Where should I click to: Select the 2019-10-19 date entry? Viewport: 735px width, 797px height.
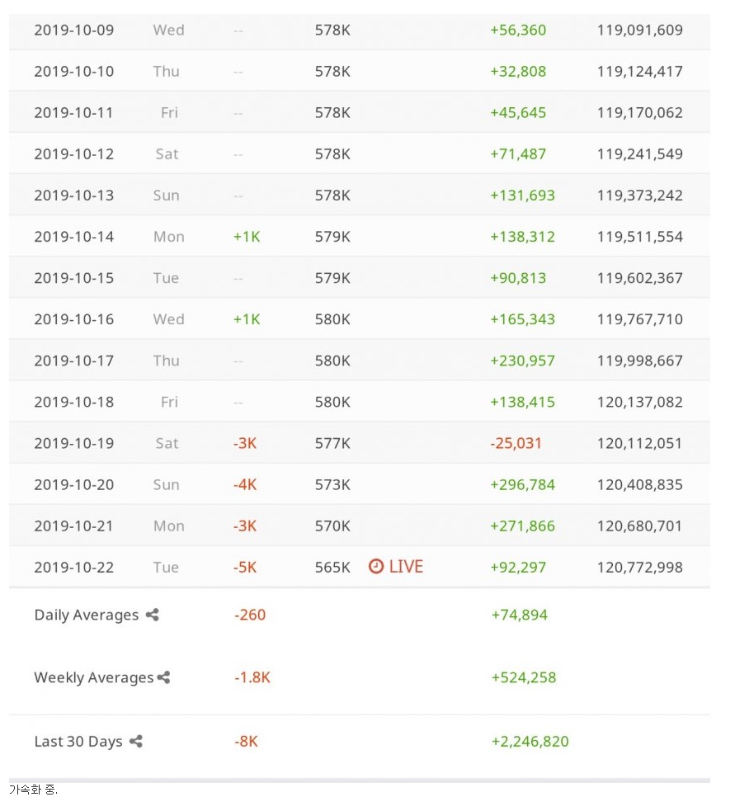pyautogui.click(x=73, y=443)
